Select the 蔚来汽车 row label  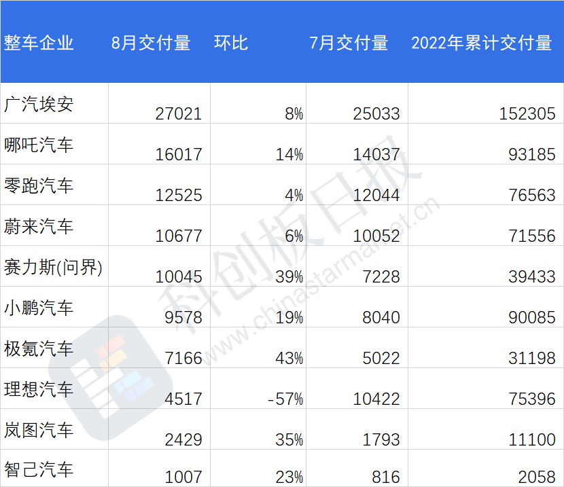39,226
